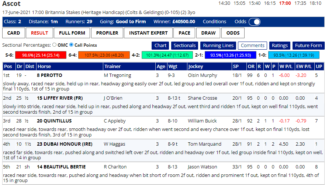
Task: Click the Ascot course heading
Action: click(11, 4)
